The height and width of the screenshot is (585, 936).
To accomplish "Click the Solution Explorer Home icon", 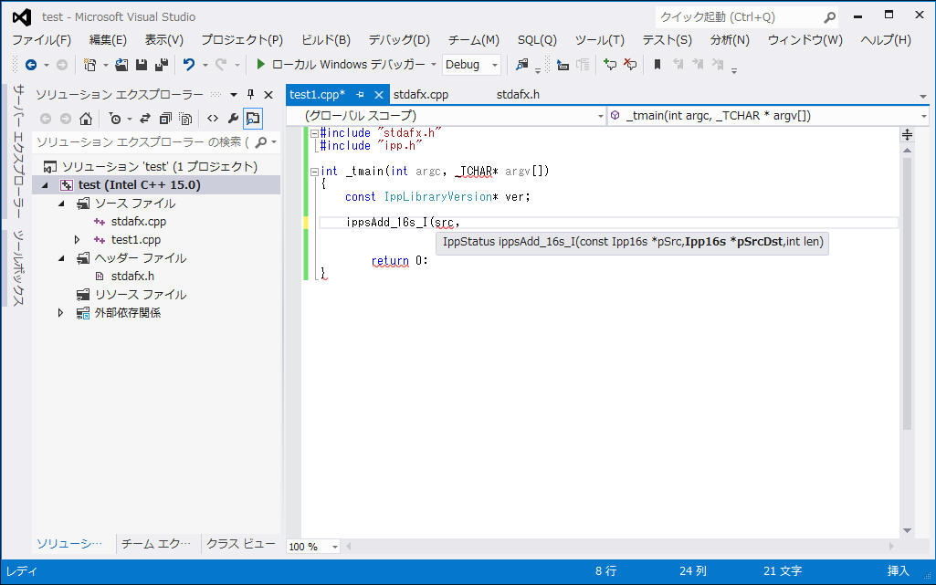I will (x=85, y=119).
